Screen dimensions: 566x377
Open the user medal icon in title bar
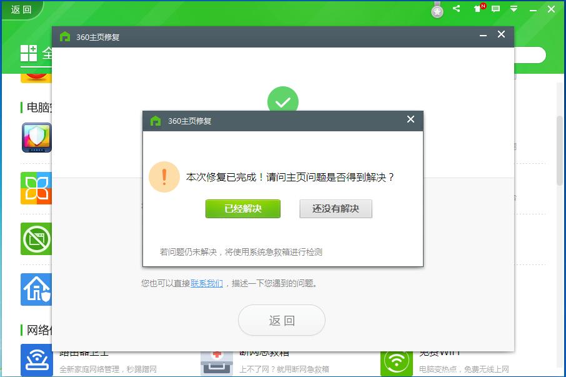click(x=437, y=9)
